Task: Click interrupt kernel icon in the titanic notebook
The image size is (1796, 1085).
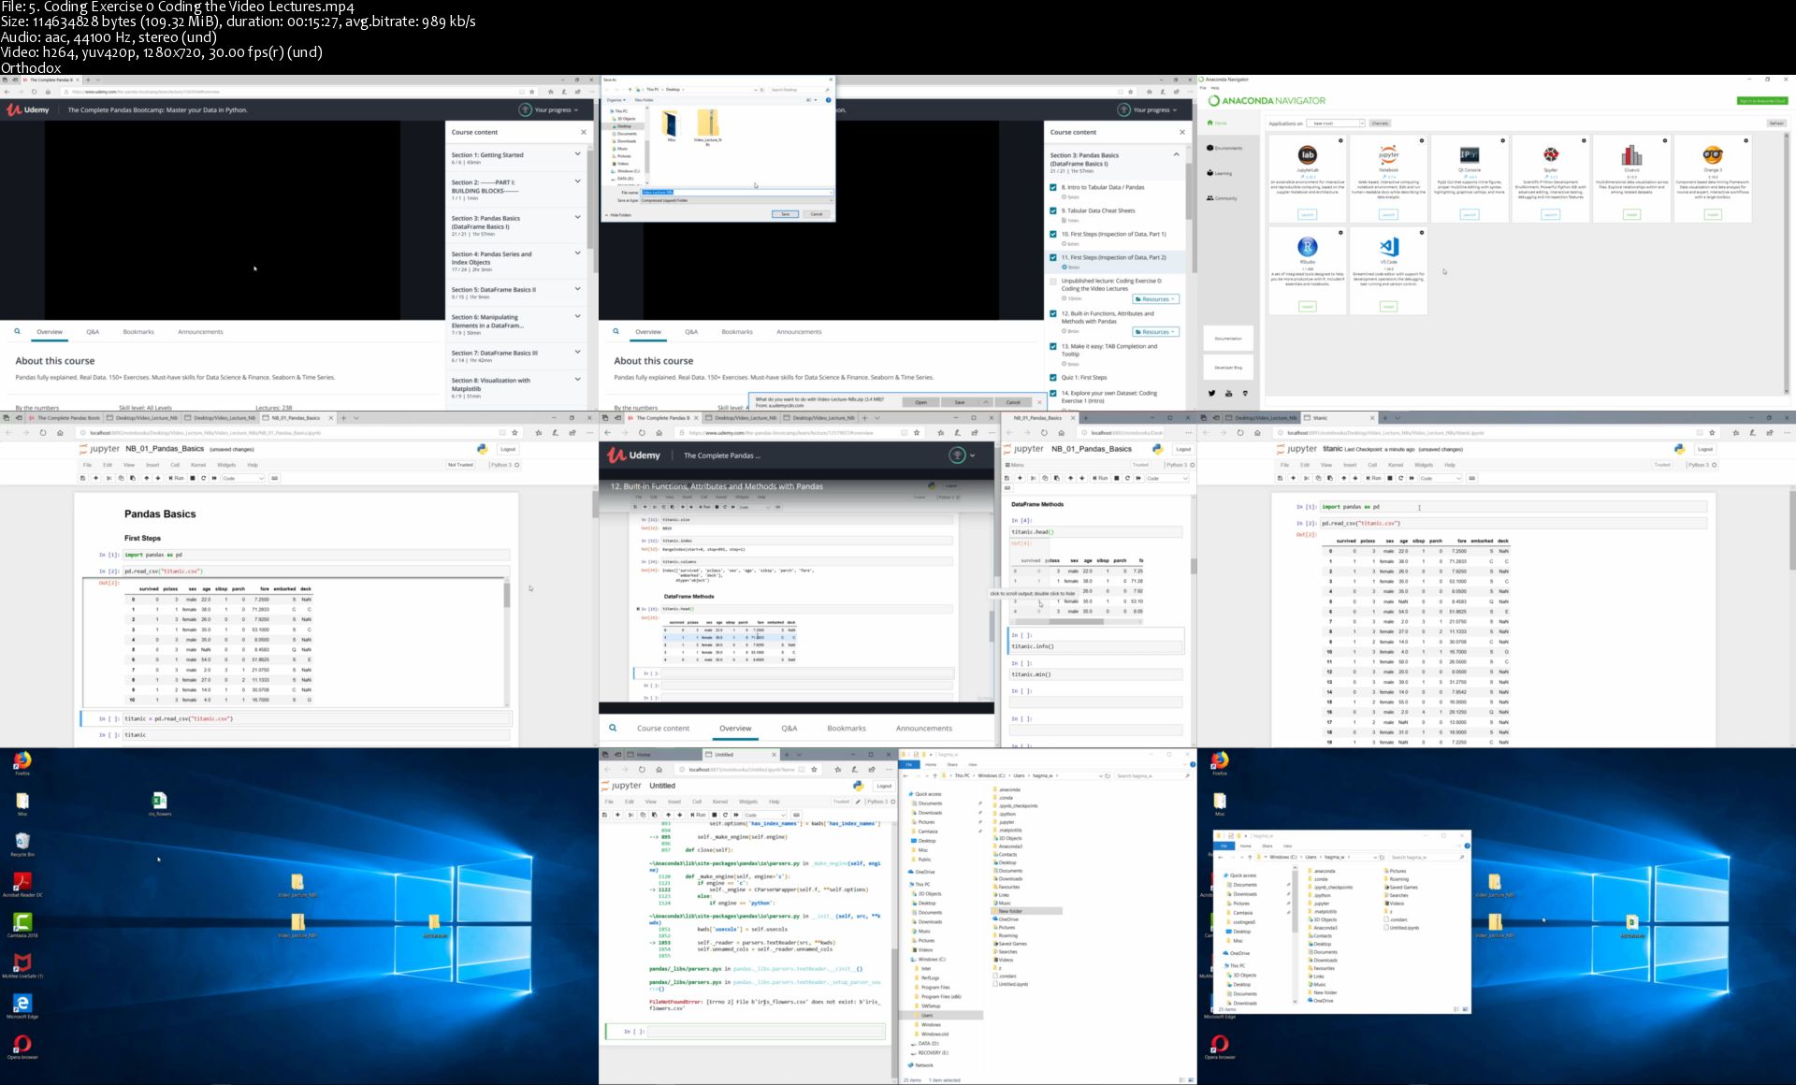Action: (x=1389, y=478)
